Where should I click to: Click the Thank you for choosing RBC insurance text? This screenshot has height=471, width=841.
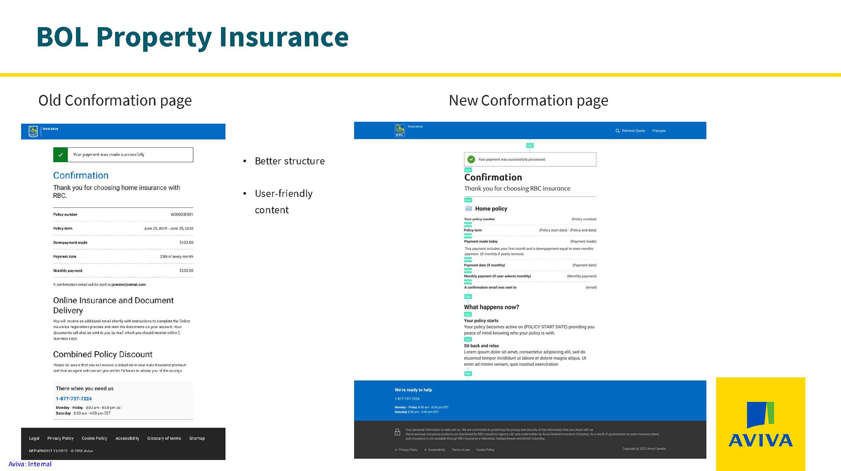pyautogui.click(x=517, y=188)
